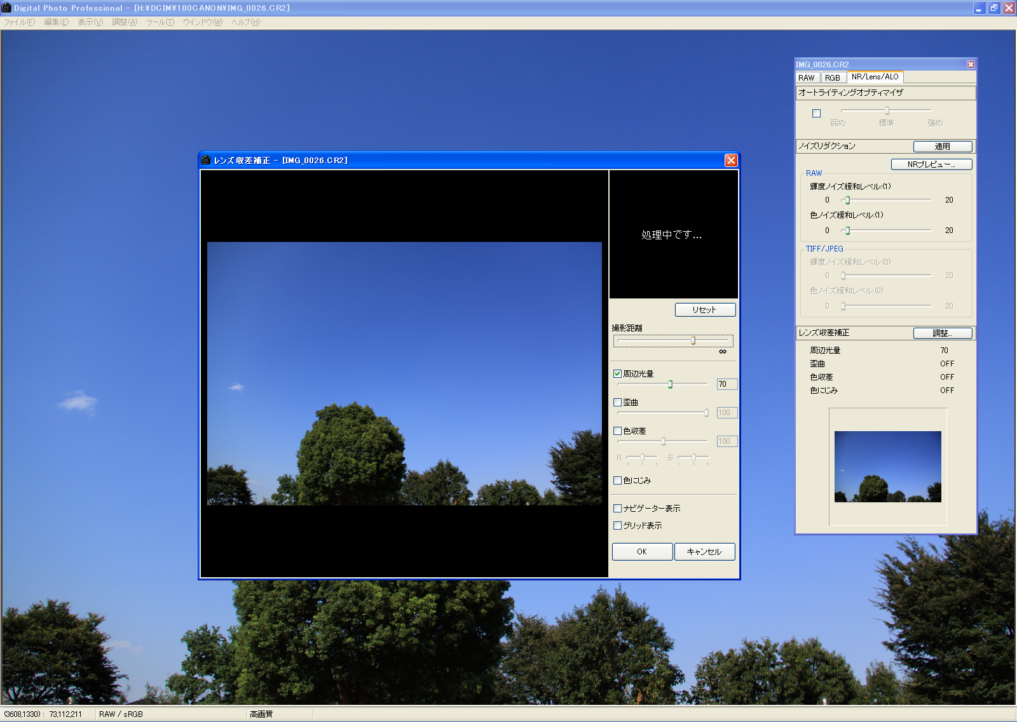This screenshot has height=722, width=1017.
Task: Open the 編集(E) menu
Action: tap(57, 22)
